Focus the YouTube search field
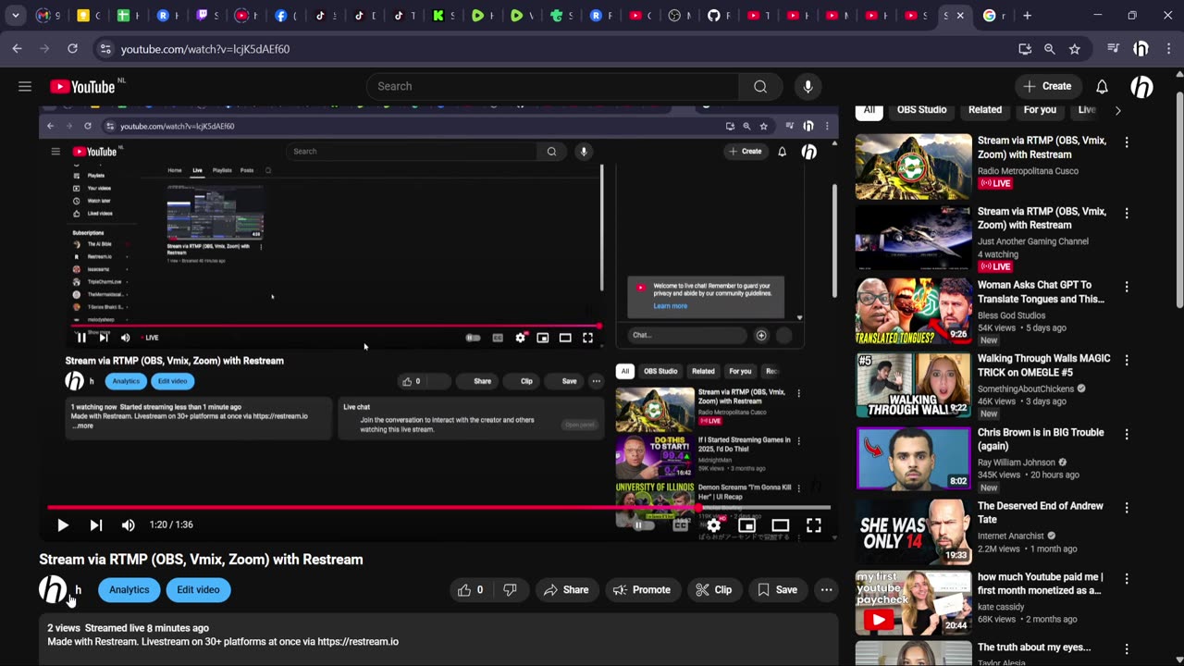This screenshot has width=1184, height=666. coord(553,86)
